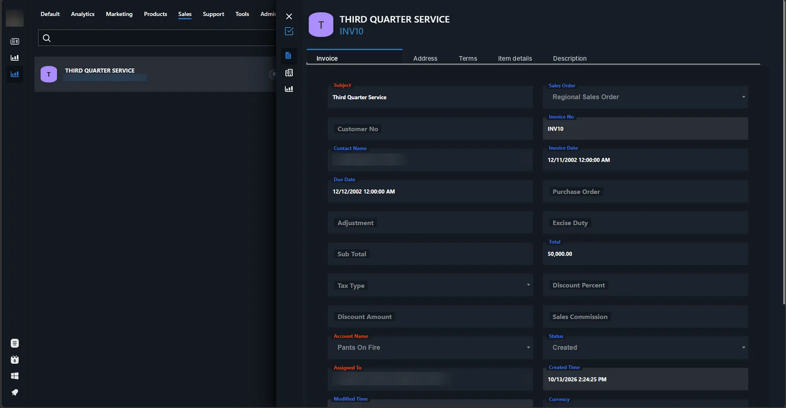Close the invoice detail panel with X
Viewport: 786px width, 408px height.
click(289, 16)
